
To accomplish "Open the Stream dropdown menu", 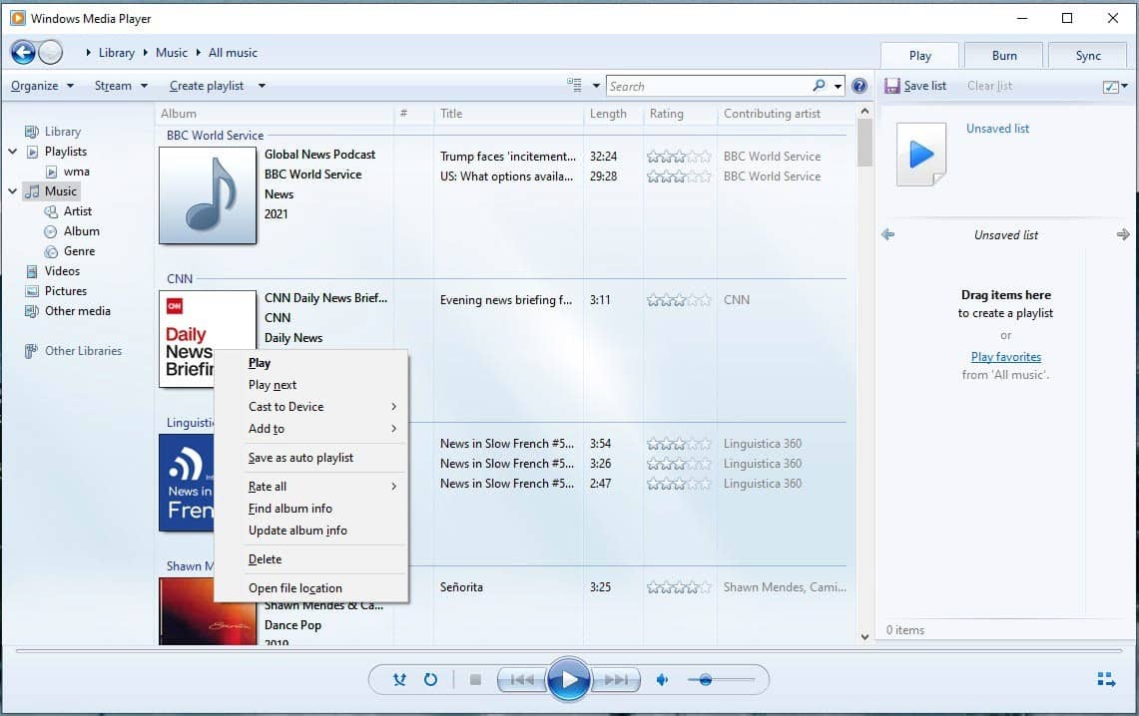I will coord(122,86).
